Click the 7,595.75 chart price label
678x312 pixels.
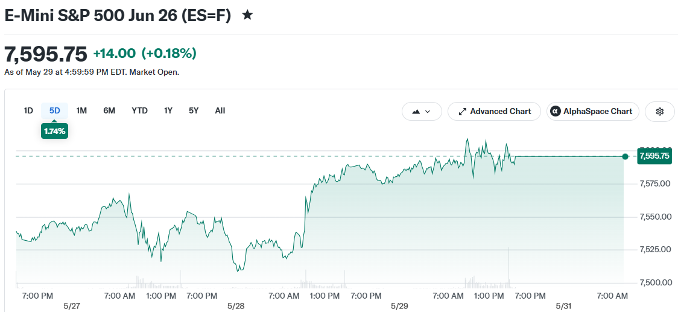(x=654, y=156)
